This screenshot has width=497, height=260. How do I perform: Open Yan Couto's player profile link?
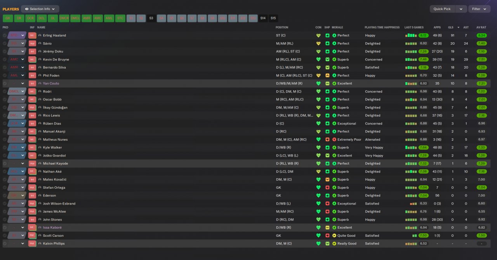pyautogui.click(x=51, y=83)
